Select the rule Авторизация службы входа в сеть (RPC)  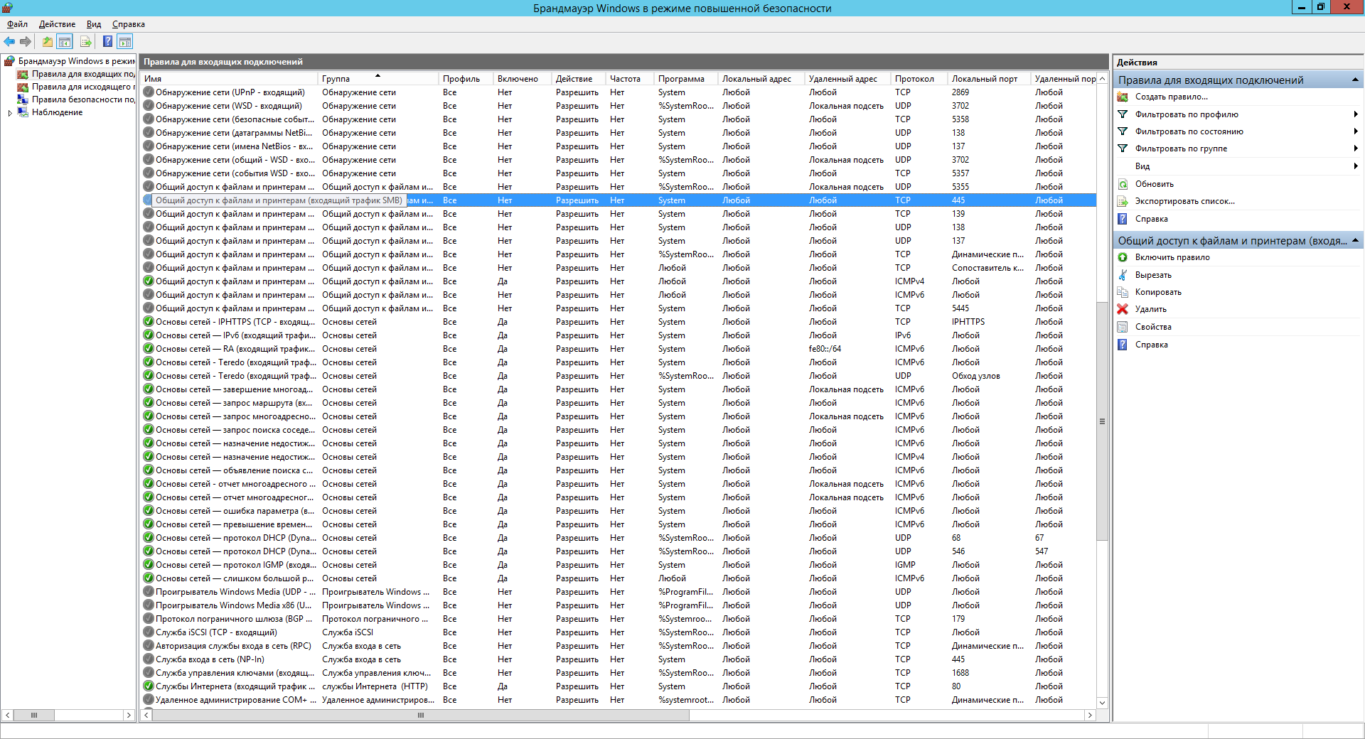point(619,646)
